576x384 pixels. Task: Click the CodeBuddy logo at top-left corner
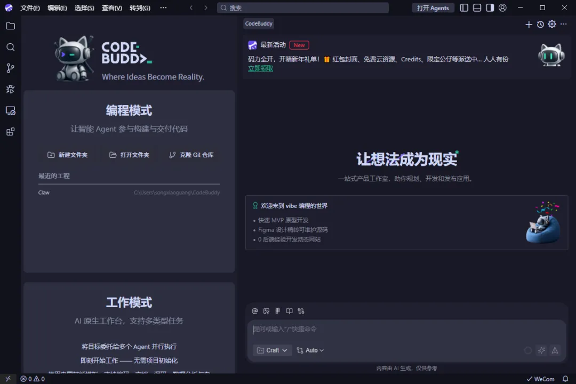(9, 7)
